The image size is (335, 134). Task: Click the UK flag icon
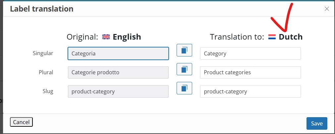pos(106,37)
